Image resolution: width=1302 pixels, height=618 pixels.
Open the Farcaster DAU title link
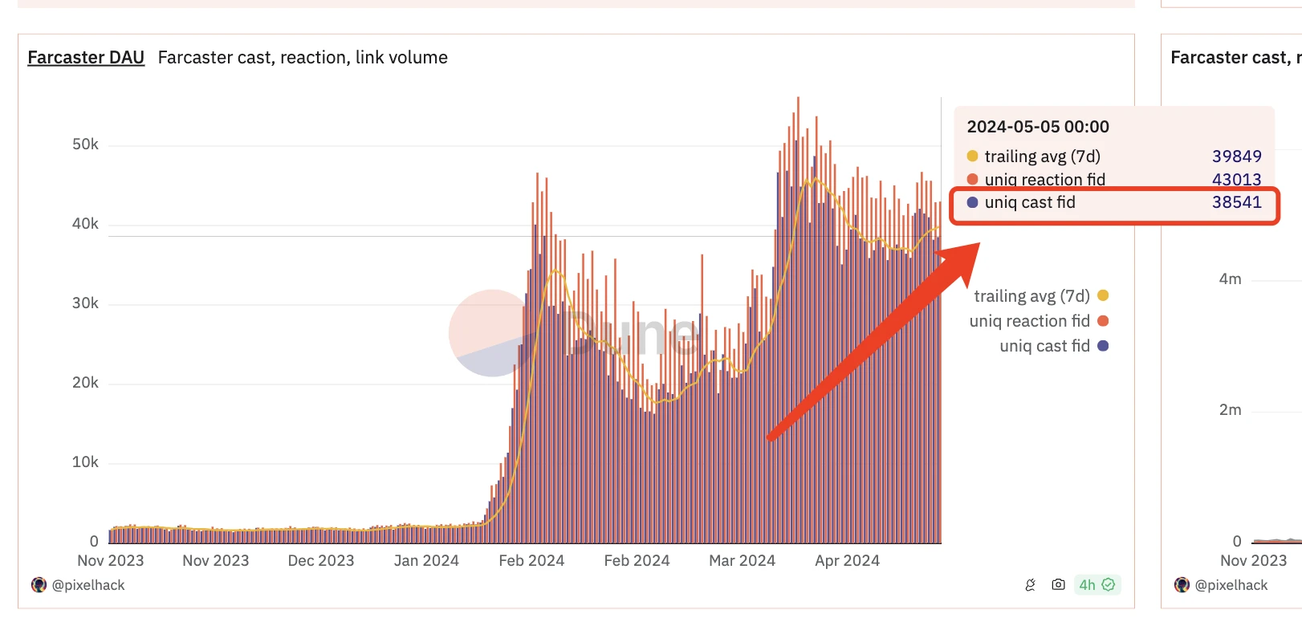coord(86,58)
